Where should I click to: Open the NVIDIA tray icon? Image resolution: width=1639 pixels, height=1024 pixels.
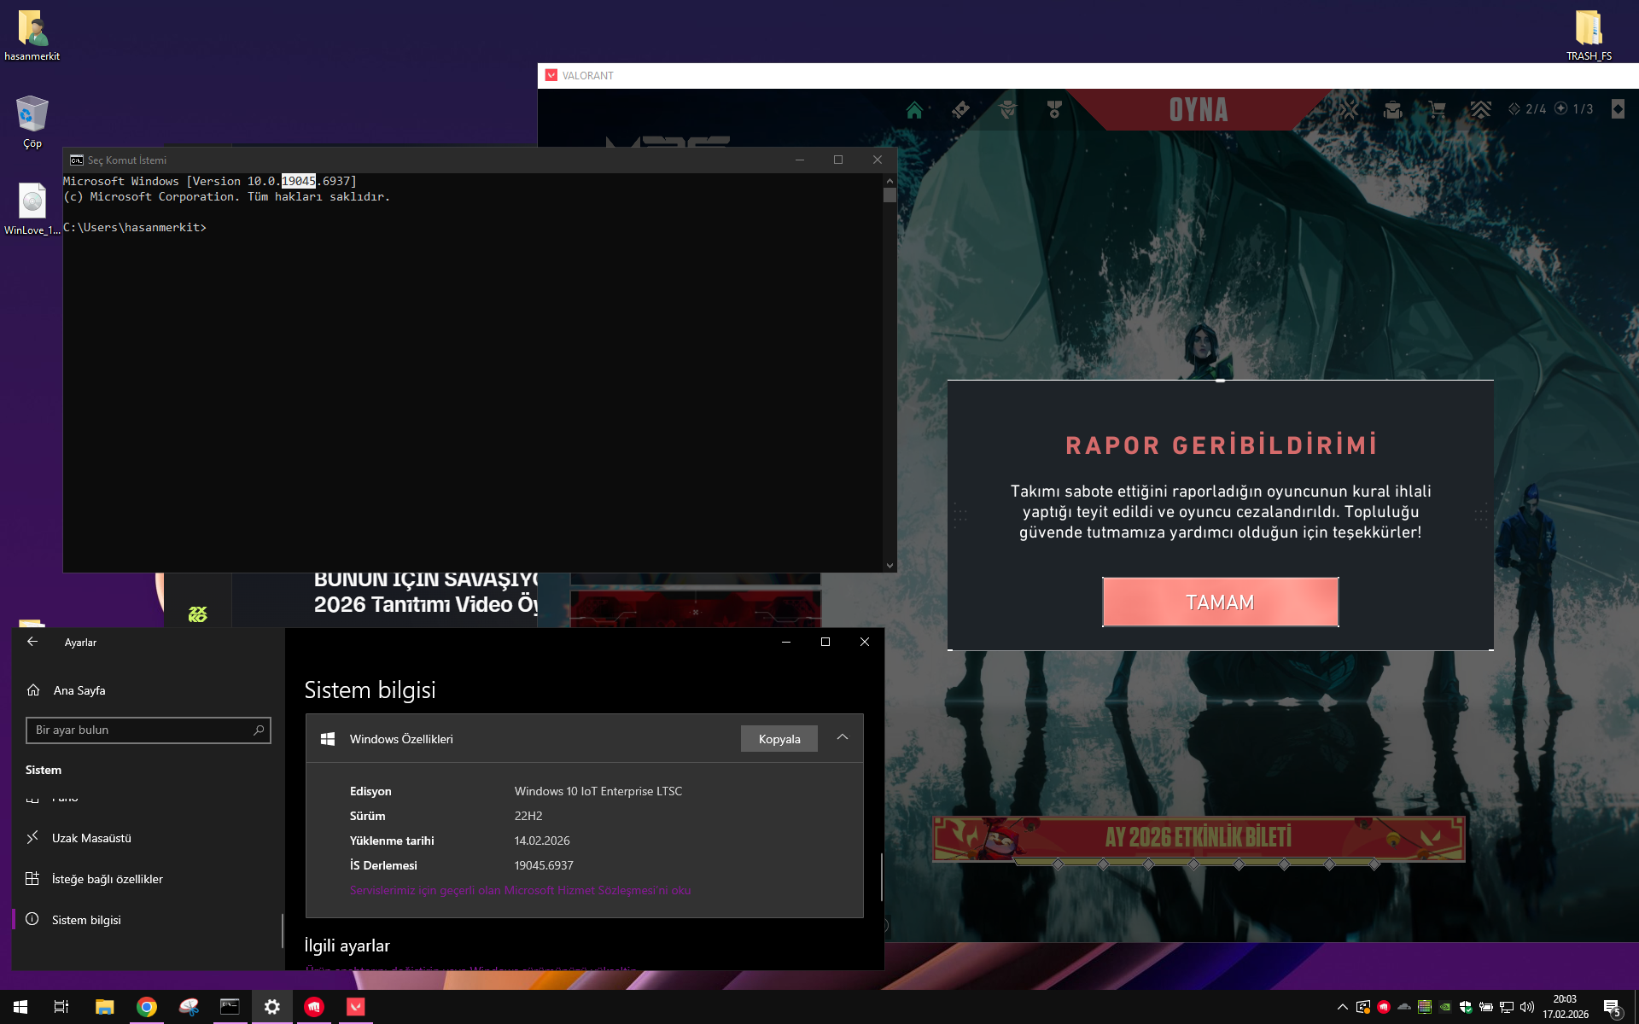1445,1007
